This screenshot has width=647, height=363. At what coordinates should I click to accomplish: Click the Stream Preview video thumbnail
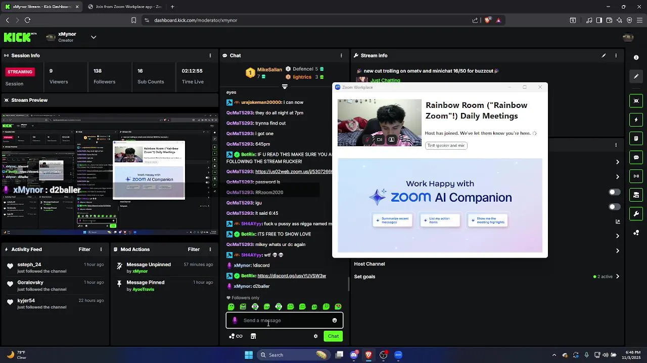click(109, 174)
